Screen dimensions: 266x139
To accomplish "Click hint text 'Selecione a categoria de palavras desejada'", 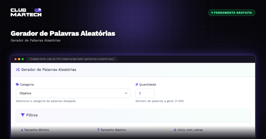I will pos(46,101).
